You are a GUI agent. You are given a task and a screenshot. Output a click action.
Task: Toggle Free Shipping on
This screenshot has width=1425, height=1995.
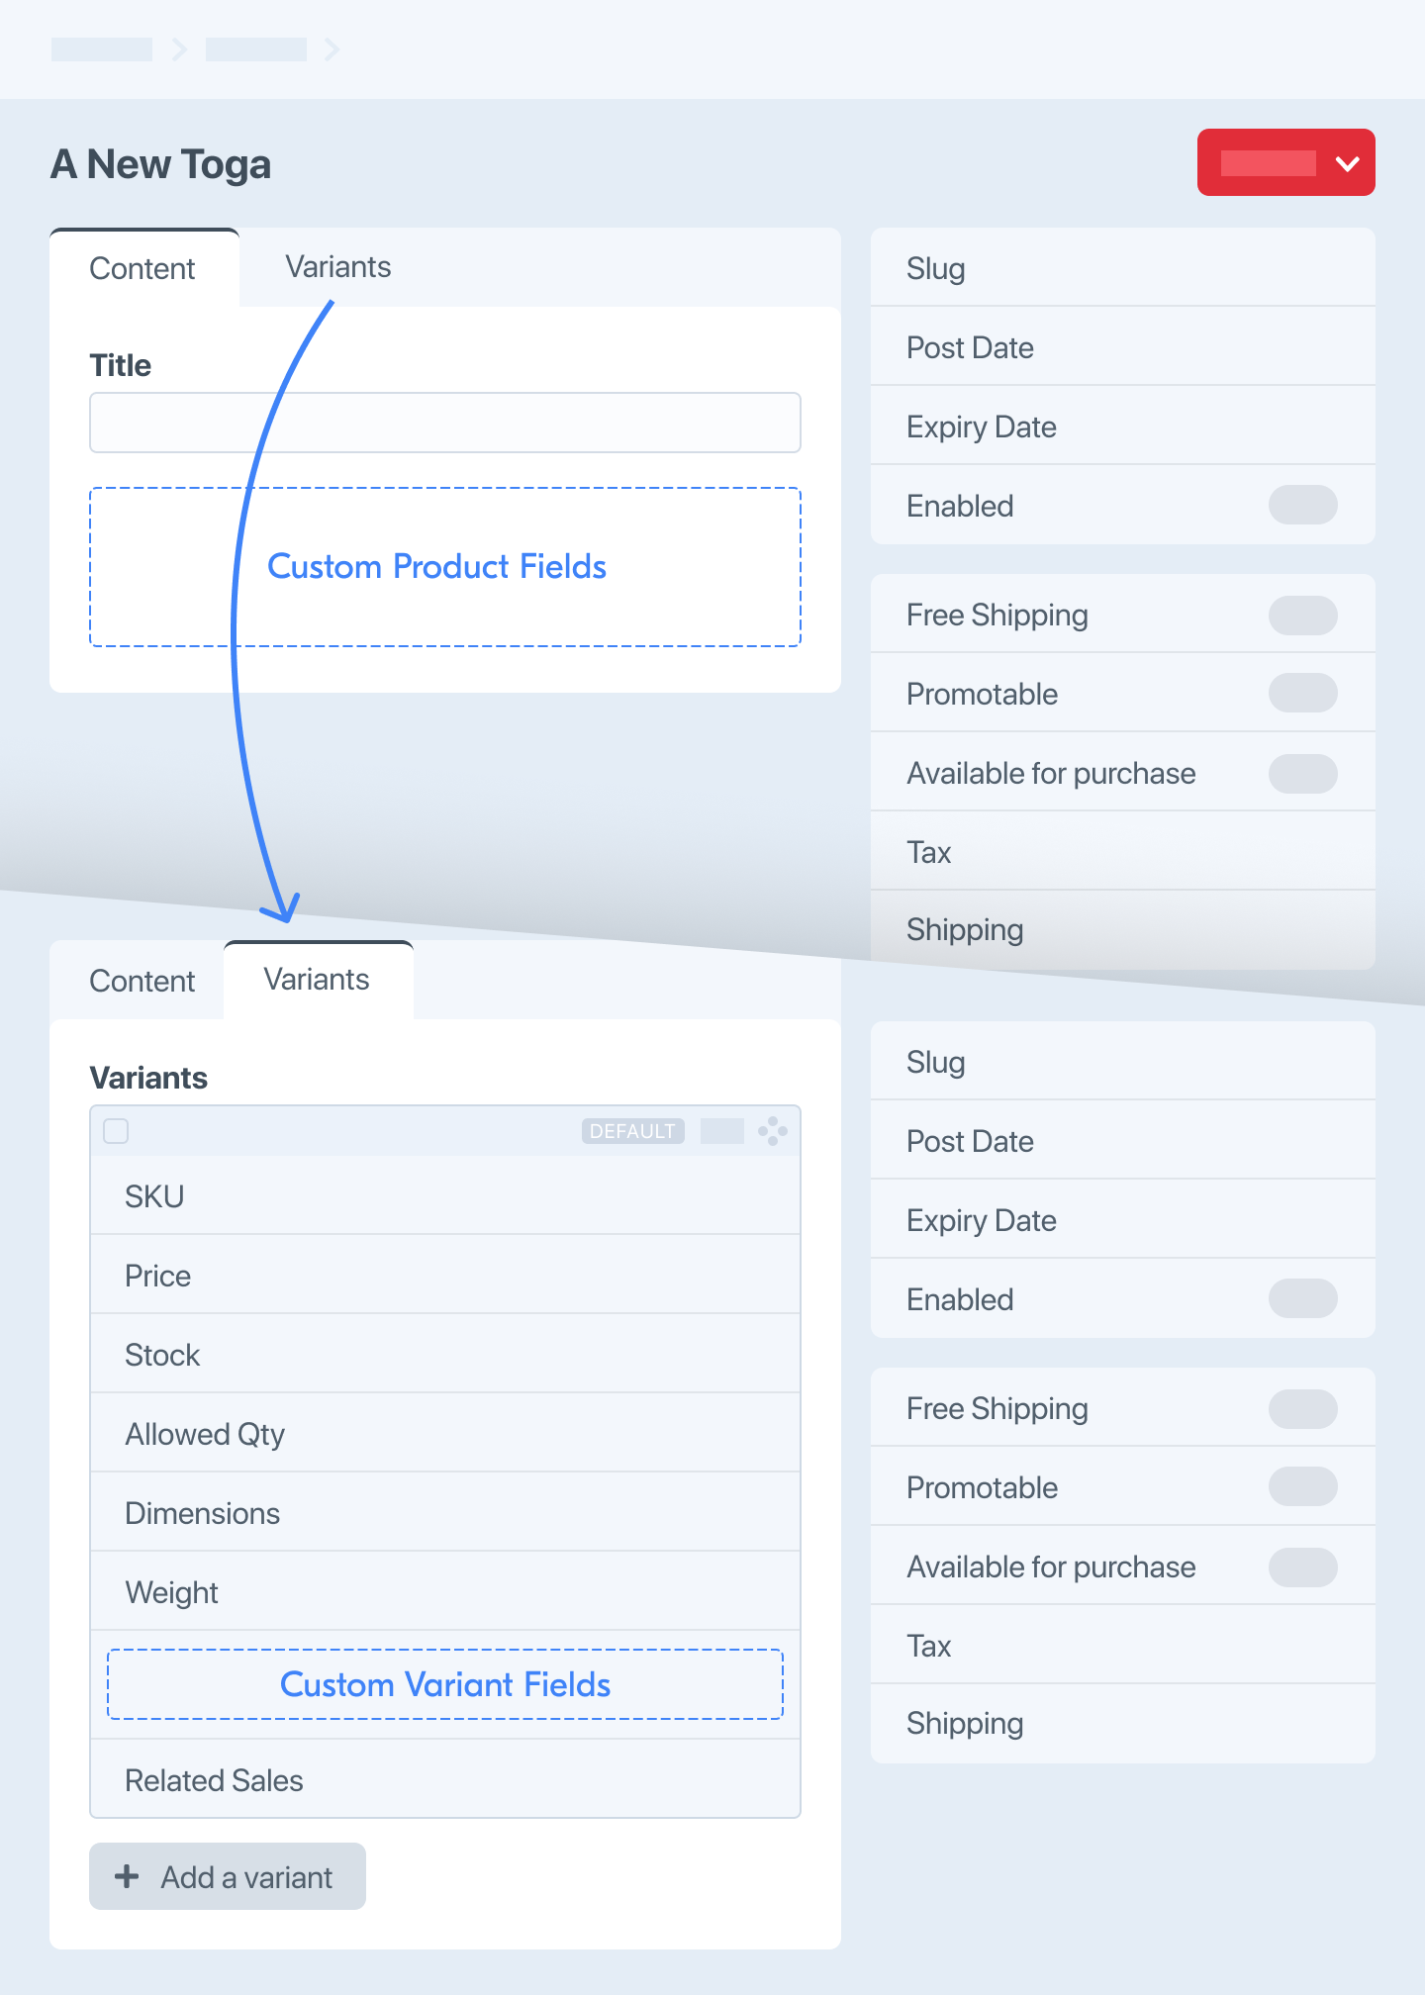click(x=1302, y=614)
